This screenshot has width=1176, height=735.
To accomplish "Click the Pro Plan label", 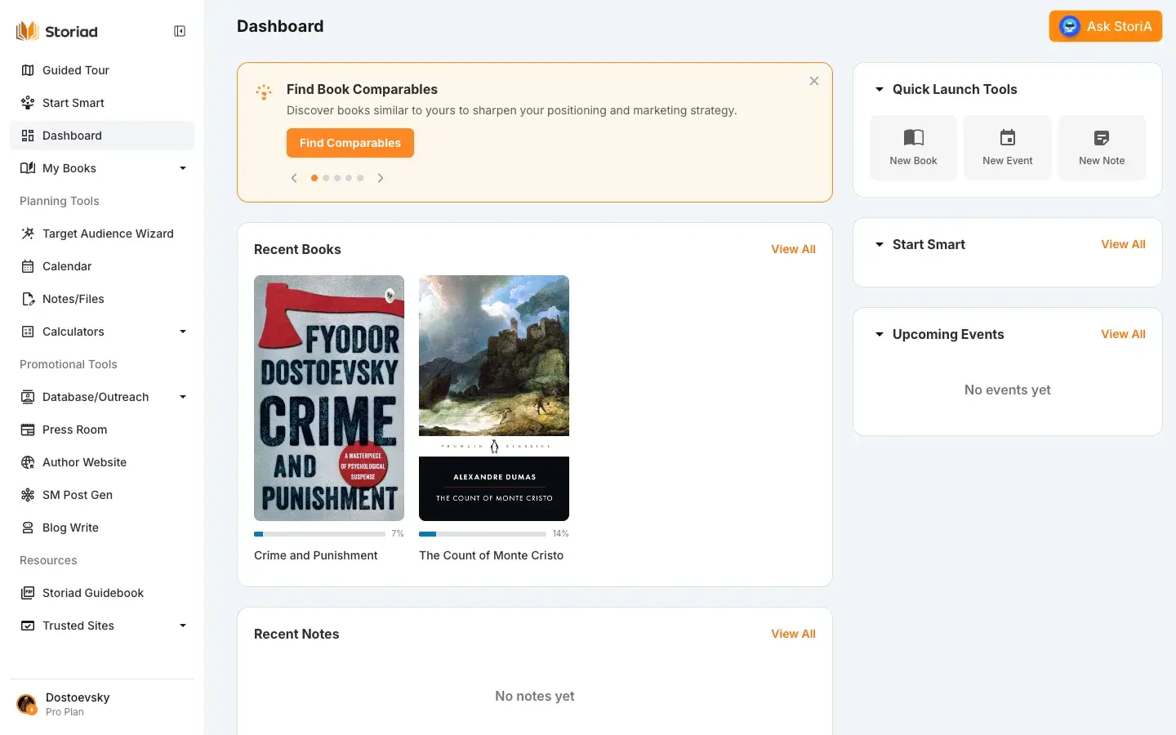I will pos(65,712).
